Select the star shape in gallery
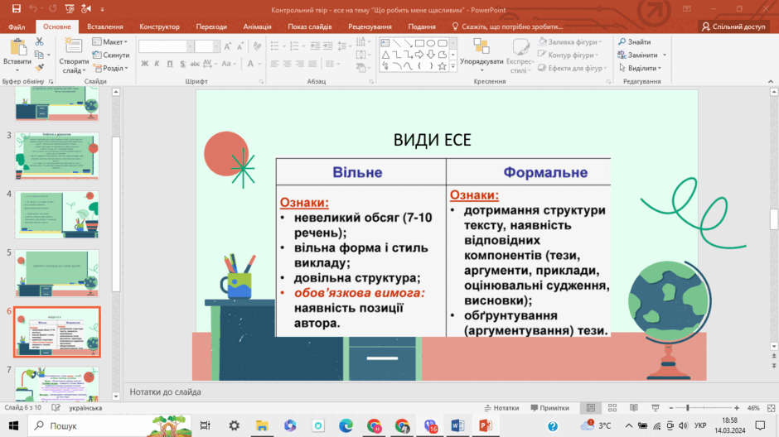Screen dimensions: 779x437 coord(442,65)
